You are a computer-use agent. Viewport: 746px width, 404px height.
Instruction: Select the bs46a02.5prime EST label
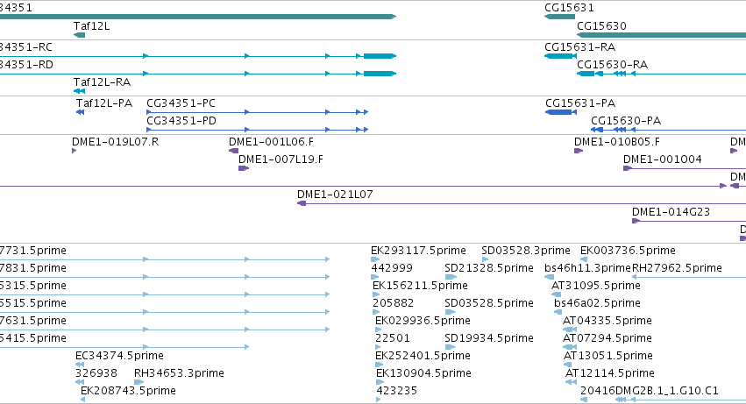click(597, 303)
